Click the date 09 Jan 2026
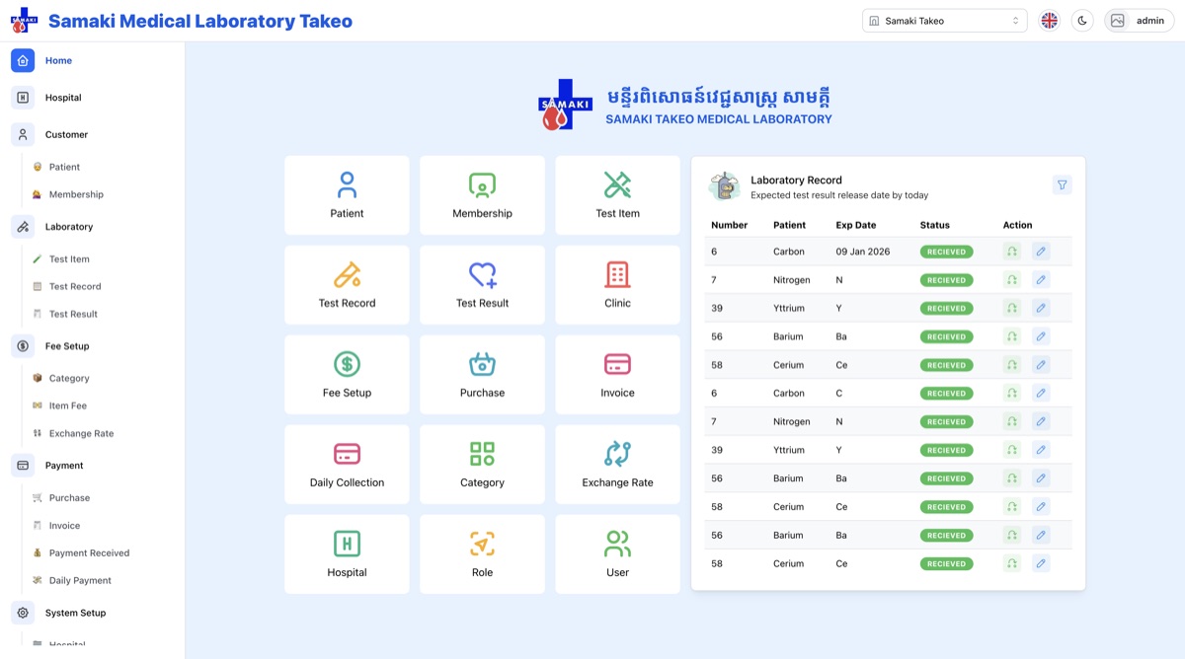 863,252
